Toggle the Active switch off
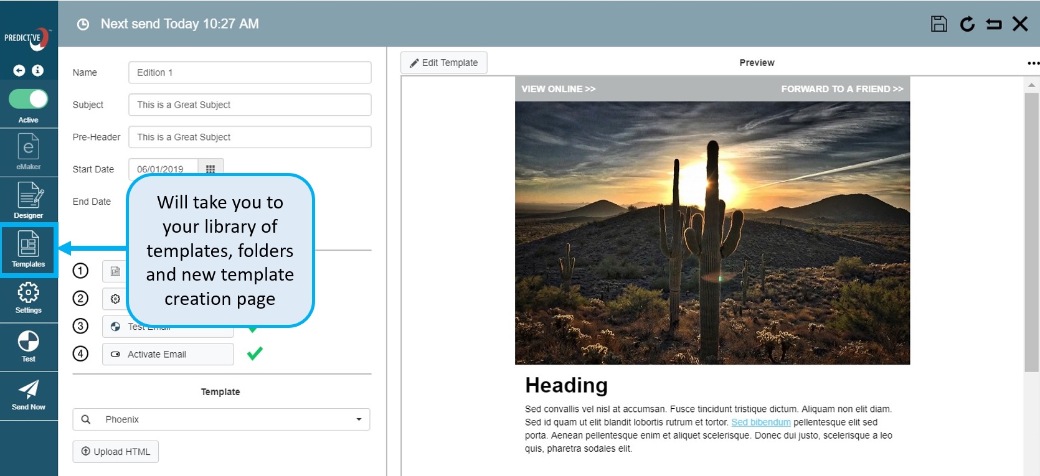 (x=29, y=99)
